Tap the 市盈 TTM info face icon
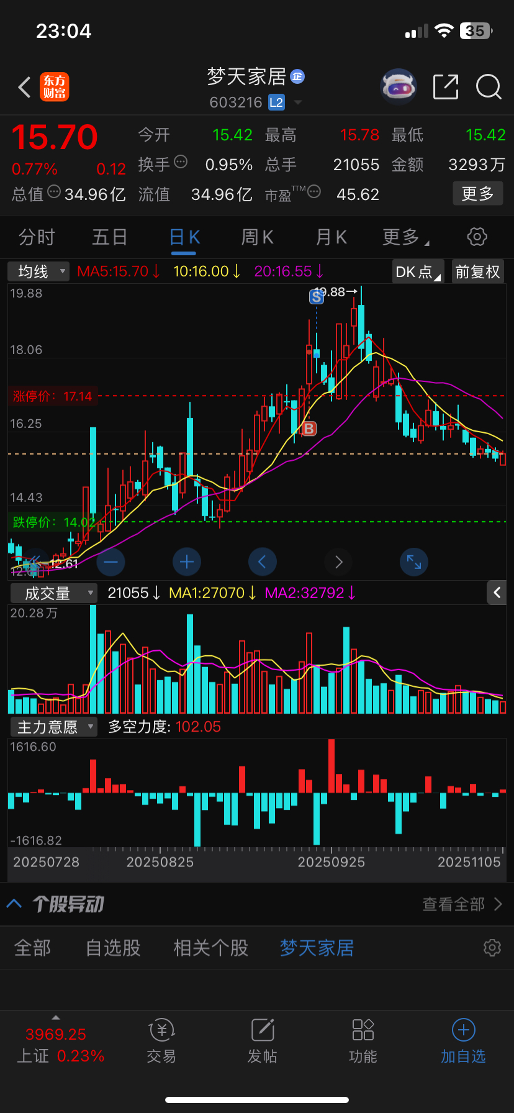Screen dimensions: 514x1113 tap(314, 192)
